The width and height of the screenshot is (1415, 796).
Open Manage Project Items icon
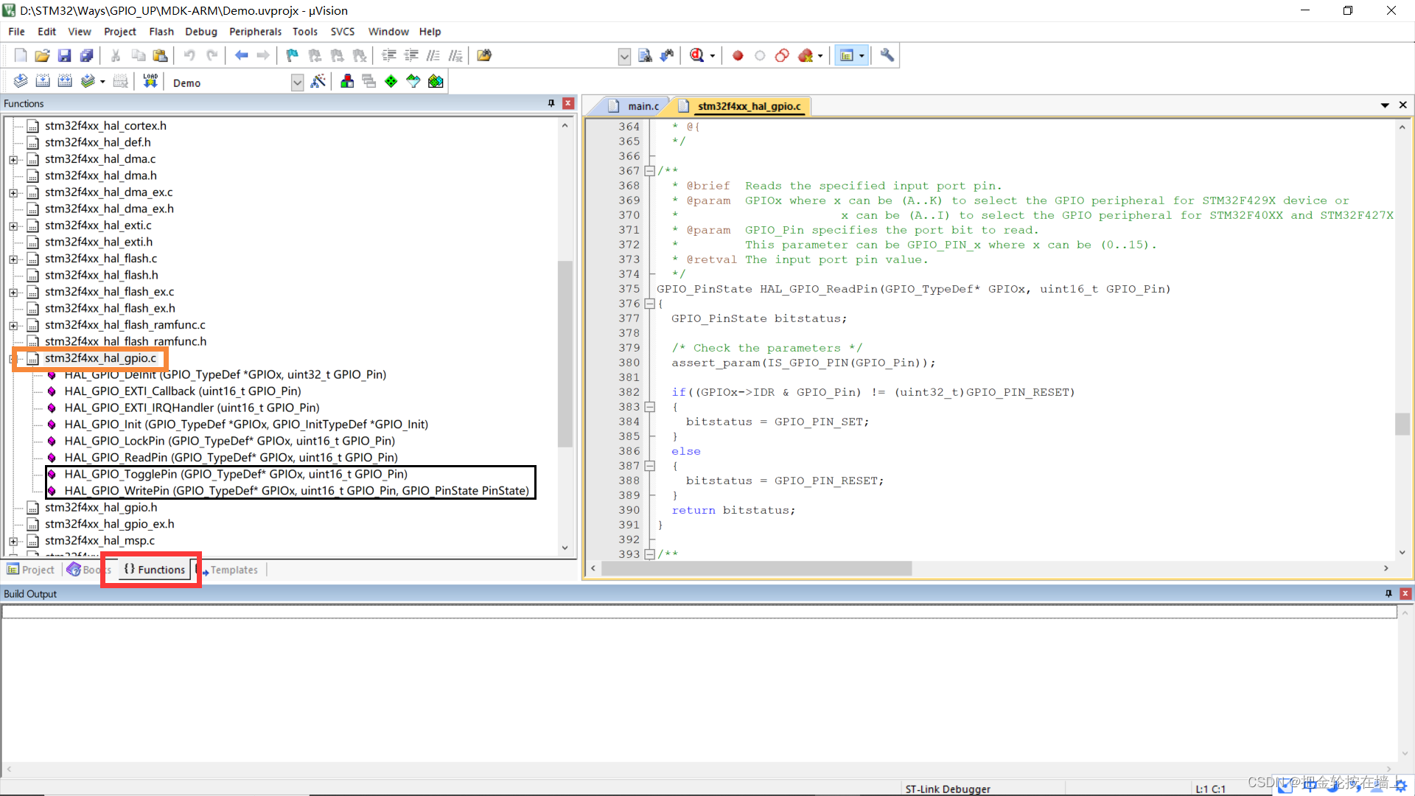pos(347,81)
